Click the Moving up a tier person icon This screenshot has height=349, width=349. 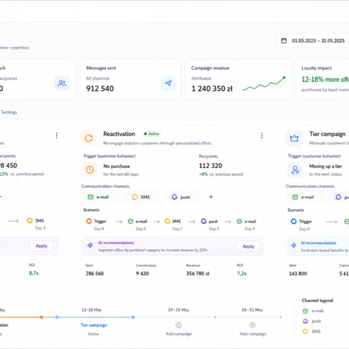[295, 170]
